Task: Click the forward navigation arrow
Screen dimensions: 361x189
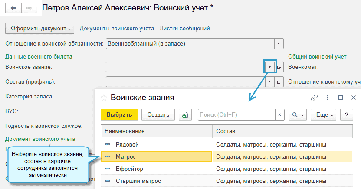Action: click(29, 8)
